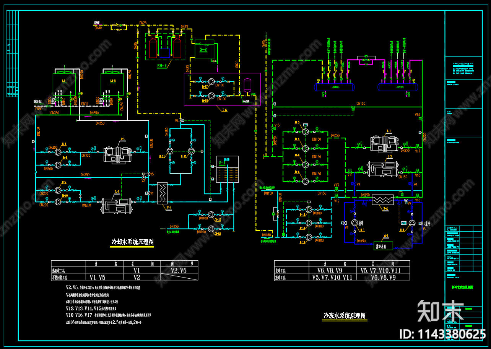Select the left horizontal header vessel
The width and height of the screenshot is (491, 349).
tap(334, 87)
